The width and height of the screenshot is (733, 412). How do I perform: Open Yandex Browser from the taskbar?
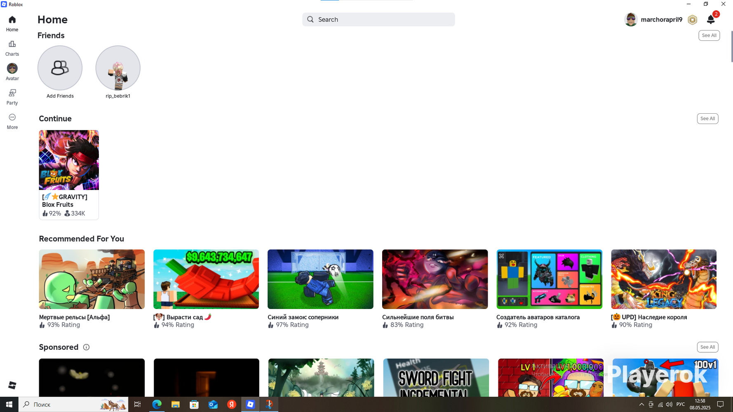click(232, 404)
